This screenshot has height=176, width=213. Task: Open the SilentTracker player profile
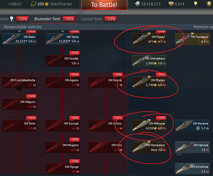(61, 4)
